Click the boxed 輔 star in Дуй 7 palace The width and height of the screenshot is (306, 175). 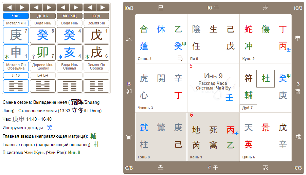pos(248,96)
